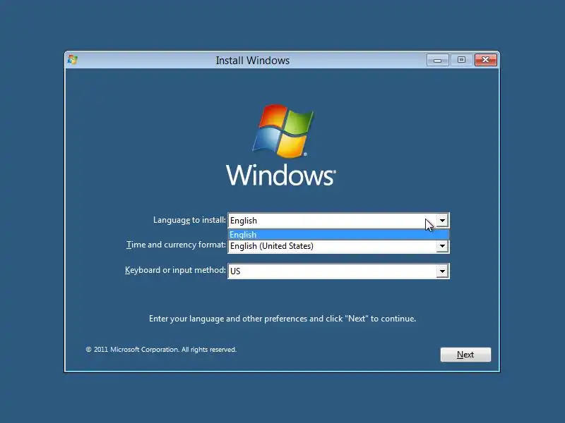Viewport: 565px width, 423px height.
Task: Minimize the Install Windows window
Action: click(437, 60)
